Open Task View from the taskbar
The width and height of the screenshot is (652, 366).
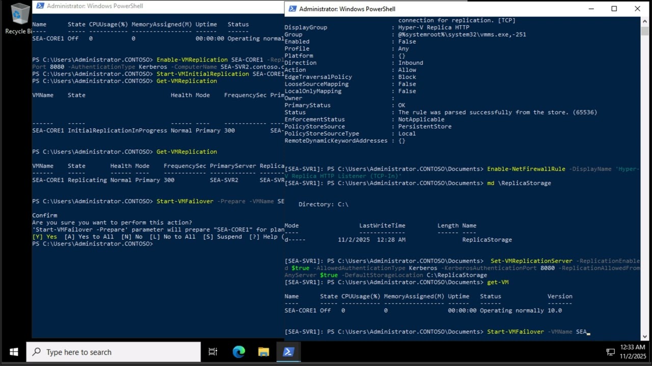tap(213, 352)
